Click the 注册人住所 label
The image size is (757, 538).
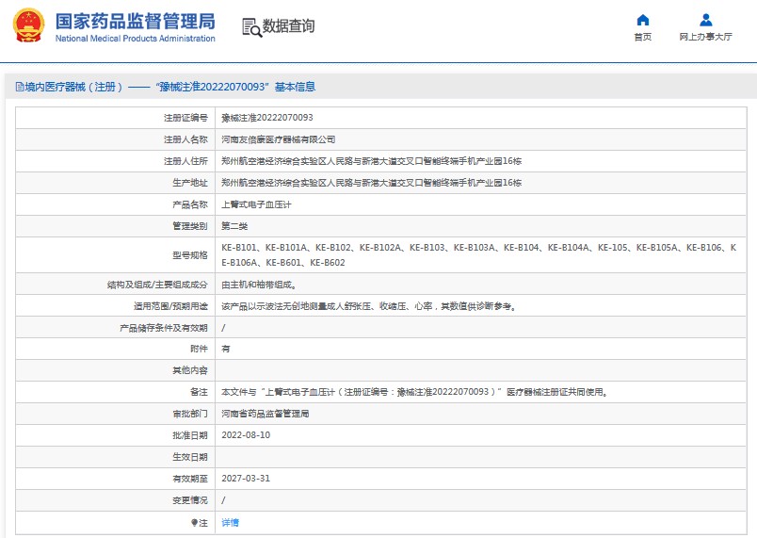[185, 161]
